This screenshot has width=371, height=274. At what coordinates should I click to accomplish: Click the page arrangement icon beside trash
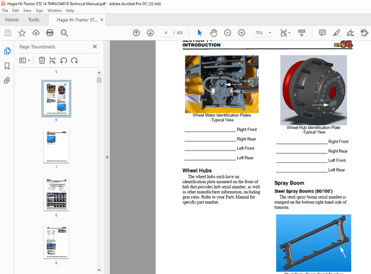click(x=52, y=60)
